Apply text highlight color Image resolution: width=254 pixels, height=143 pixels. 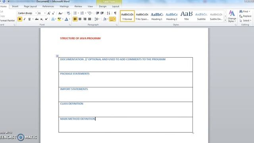[59, 19]
